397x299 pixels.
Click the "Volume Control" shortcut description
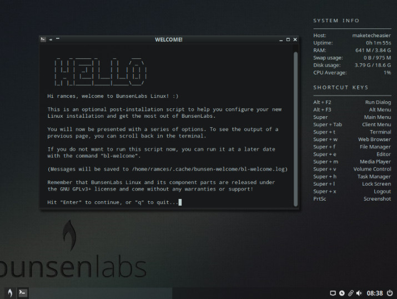[x=372, y=169]
